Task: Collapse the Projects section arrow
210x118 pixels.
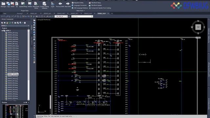Action: [x=28, y=28]
